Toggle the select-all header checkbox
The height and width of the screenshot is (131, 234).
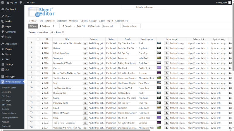38,39
